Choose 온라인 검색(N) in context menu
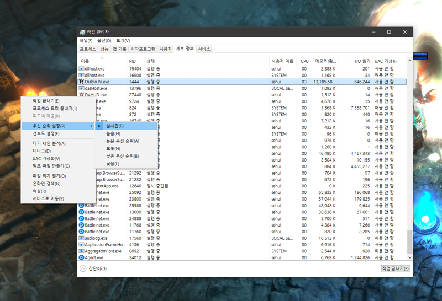 point(58,184)
